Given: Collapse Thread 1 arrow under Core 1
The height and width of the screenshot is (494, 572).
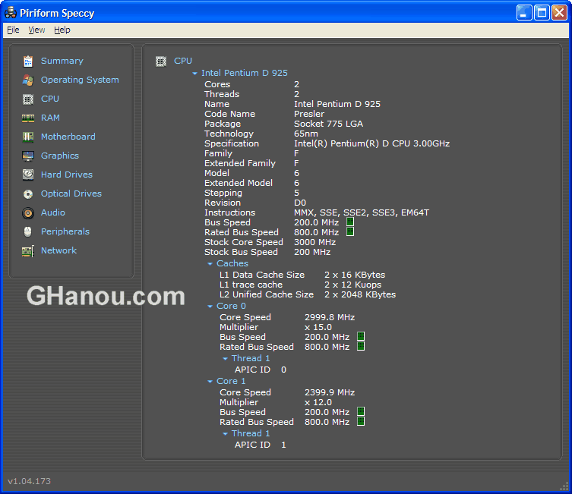Looking at the screenshot, I should [225, 434].
